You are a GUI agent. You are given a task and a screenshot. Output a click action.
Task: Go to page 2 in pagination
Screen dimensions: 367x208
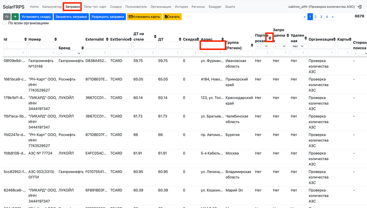click(x=315, y=17)
